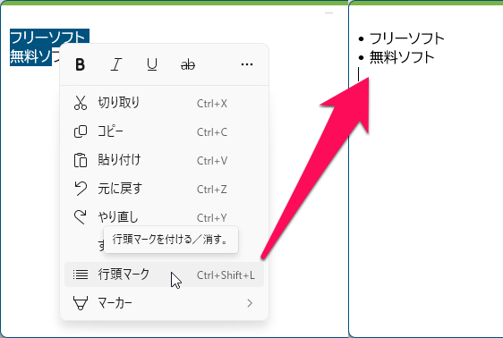
Task: Click the Ctrl+C shortcut text
Action: [212, 132]
